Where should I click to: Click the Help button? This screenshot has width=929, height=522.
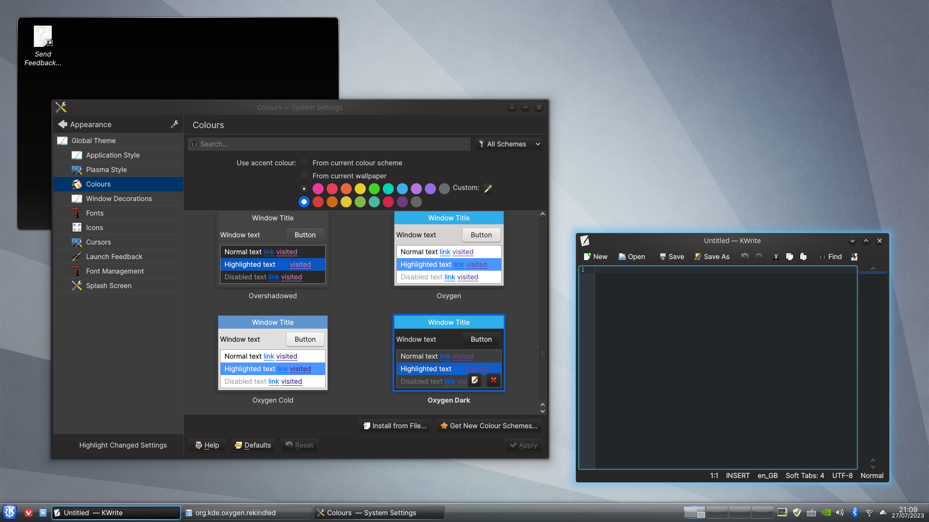click(x=207, y=445)
